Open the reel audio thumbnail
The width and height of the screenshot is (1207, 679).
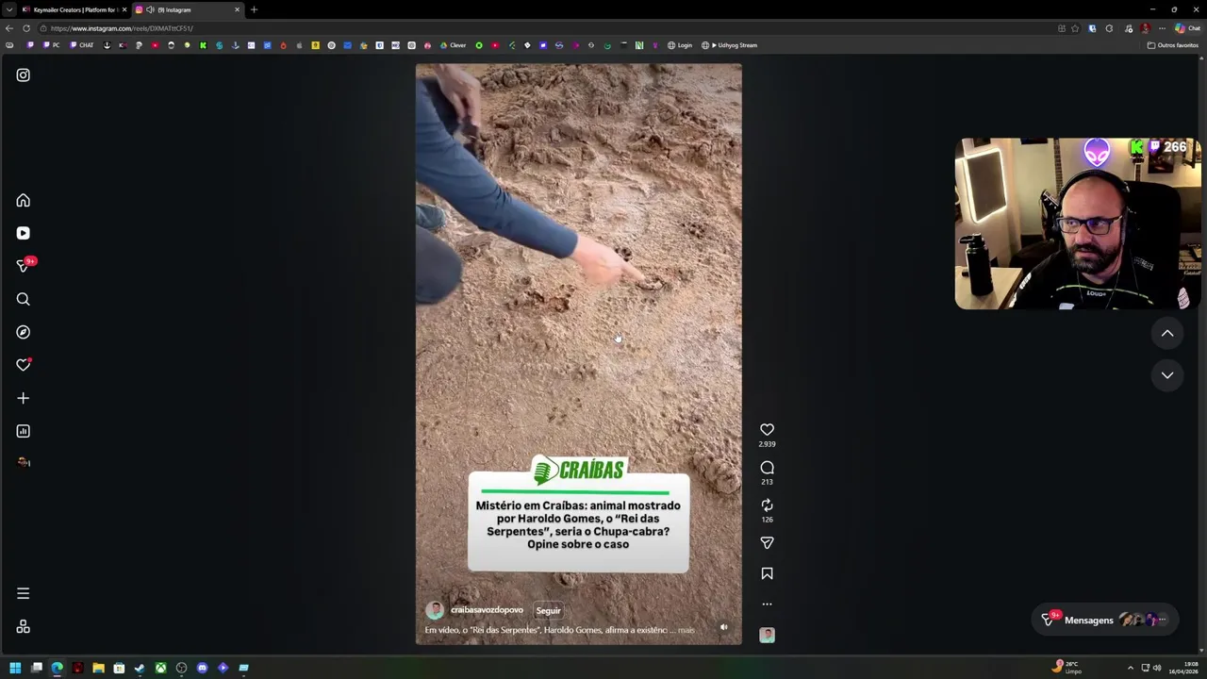(x=767, y=636)
